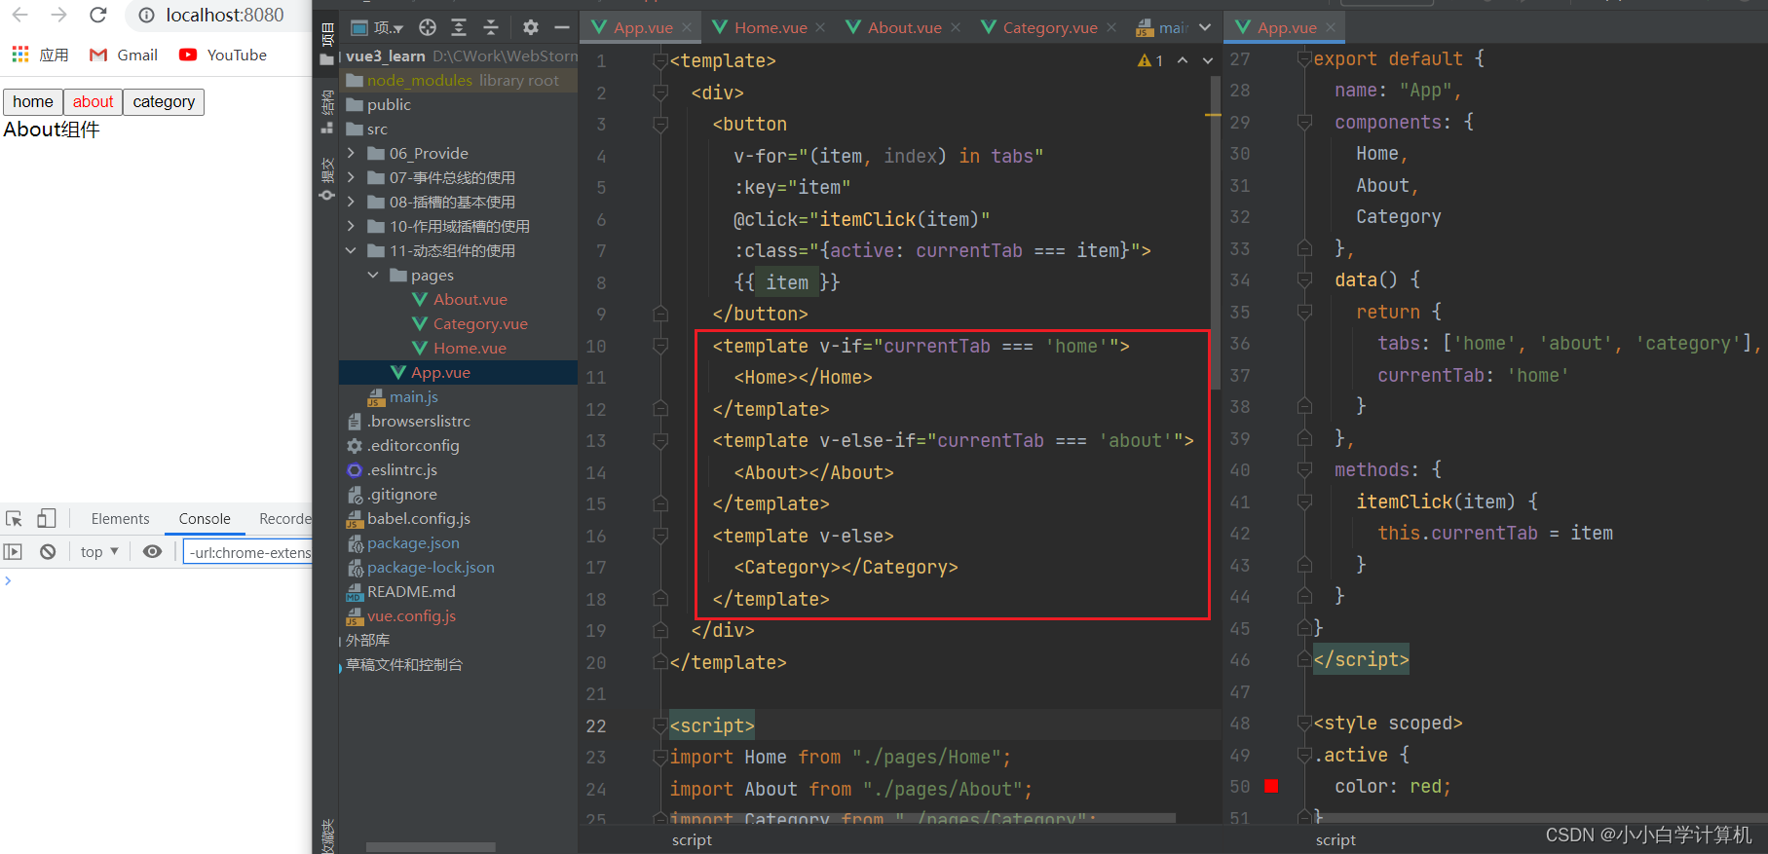The width and height of the screenshot is (1768, 854).
Task: Expand the 07-事件总线的使用 folder
Action: point(351,177)
